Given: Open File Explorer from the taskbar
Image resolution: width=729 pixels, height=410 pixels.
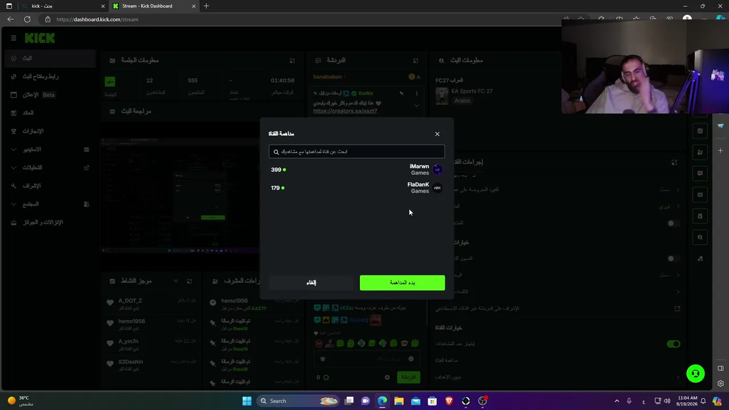Looking at the screenshot, I should pyautogui.click(x=399, y=401).
